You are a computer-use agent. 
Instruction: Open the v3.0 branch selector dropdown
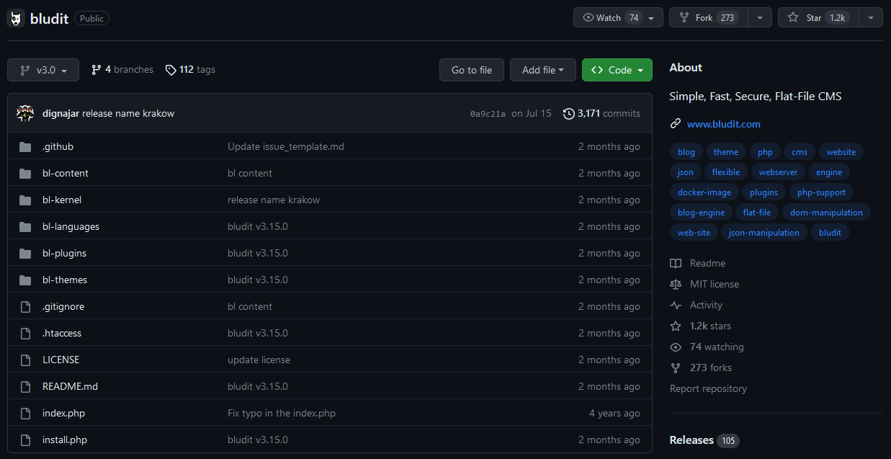point(42,70)
